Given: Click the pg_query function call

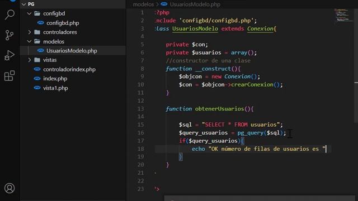Looking at the screenshot, I should click(x=251, y=133).
